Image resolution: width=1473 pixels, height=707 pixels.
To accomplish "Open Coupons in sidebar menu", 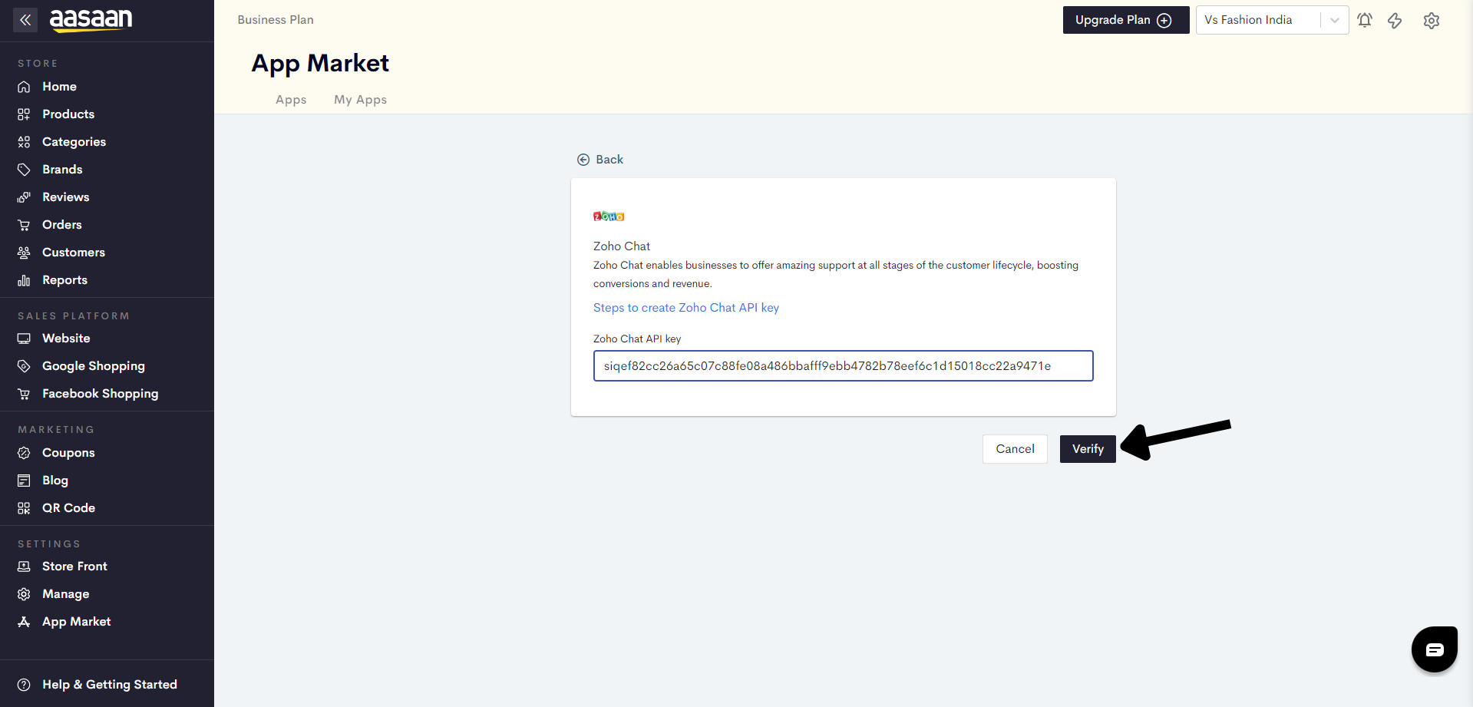I will pyautogui.click(x=68, y=453).
